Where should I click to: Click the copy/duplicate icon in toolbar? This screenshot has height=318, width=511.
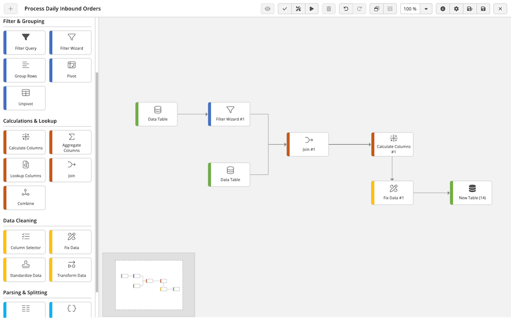click(x=377, y=9)
